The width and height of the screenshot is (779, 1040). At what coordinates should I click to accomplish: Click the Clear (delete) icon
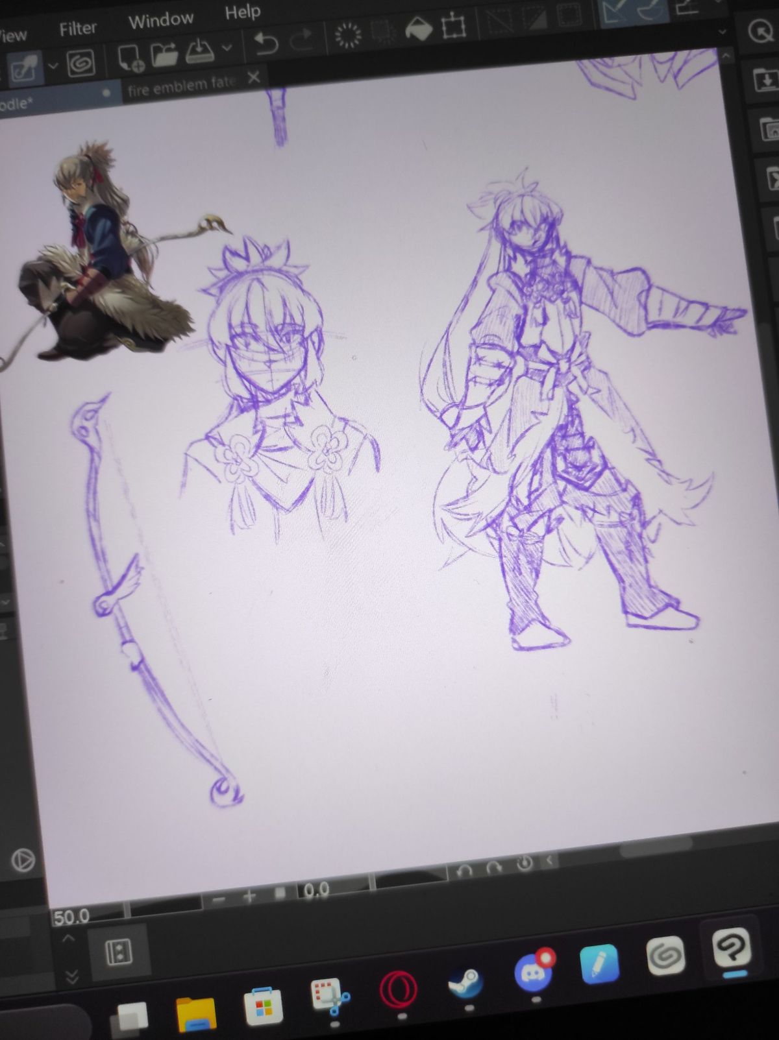pos(348,36)
